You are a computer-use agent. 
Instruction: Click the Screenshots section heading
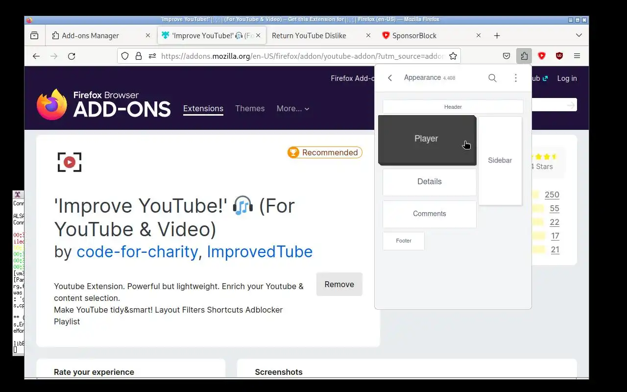[x=279, y=372]
